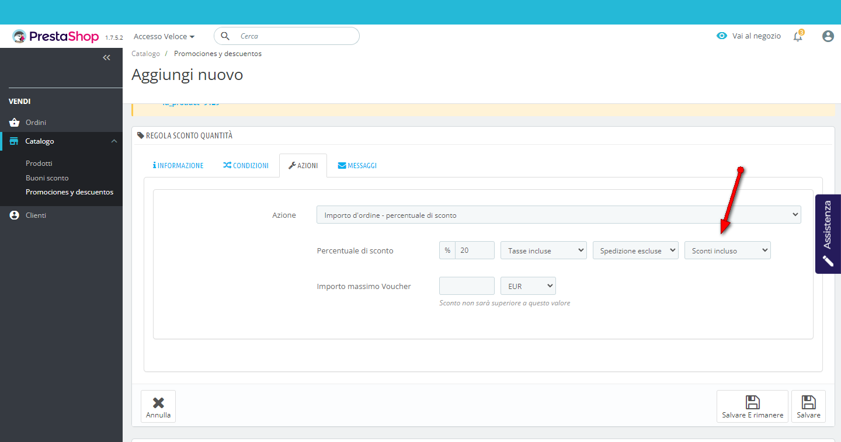Click the Salvare E rimanere button
Image resolution: width=841 pixels, height=442 pixels.
(752, 406)
